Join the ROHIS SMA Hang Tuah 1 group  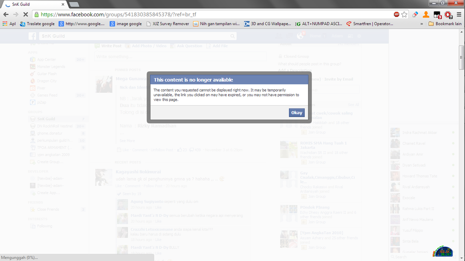tap(314, 162)
